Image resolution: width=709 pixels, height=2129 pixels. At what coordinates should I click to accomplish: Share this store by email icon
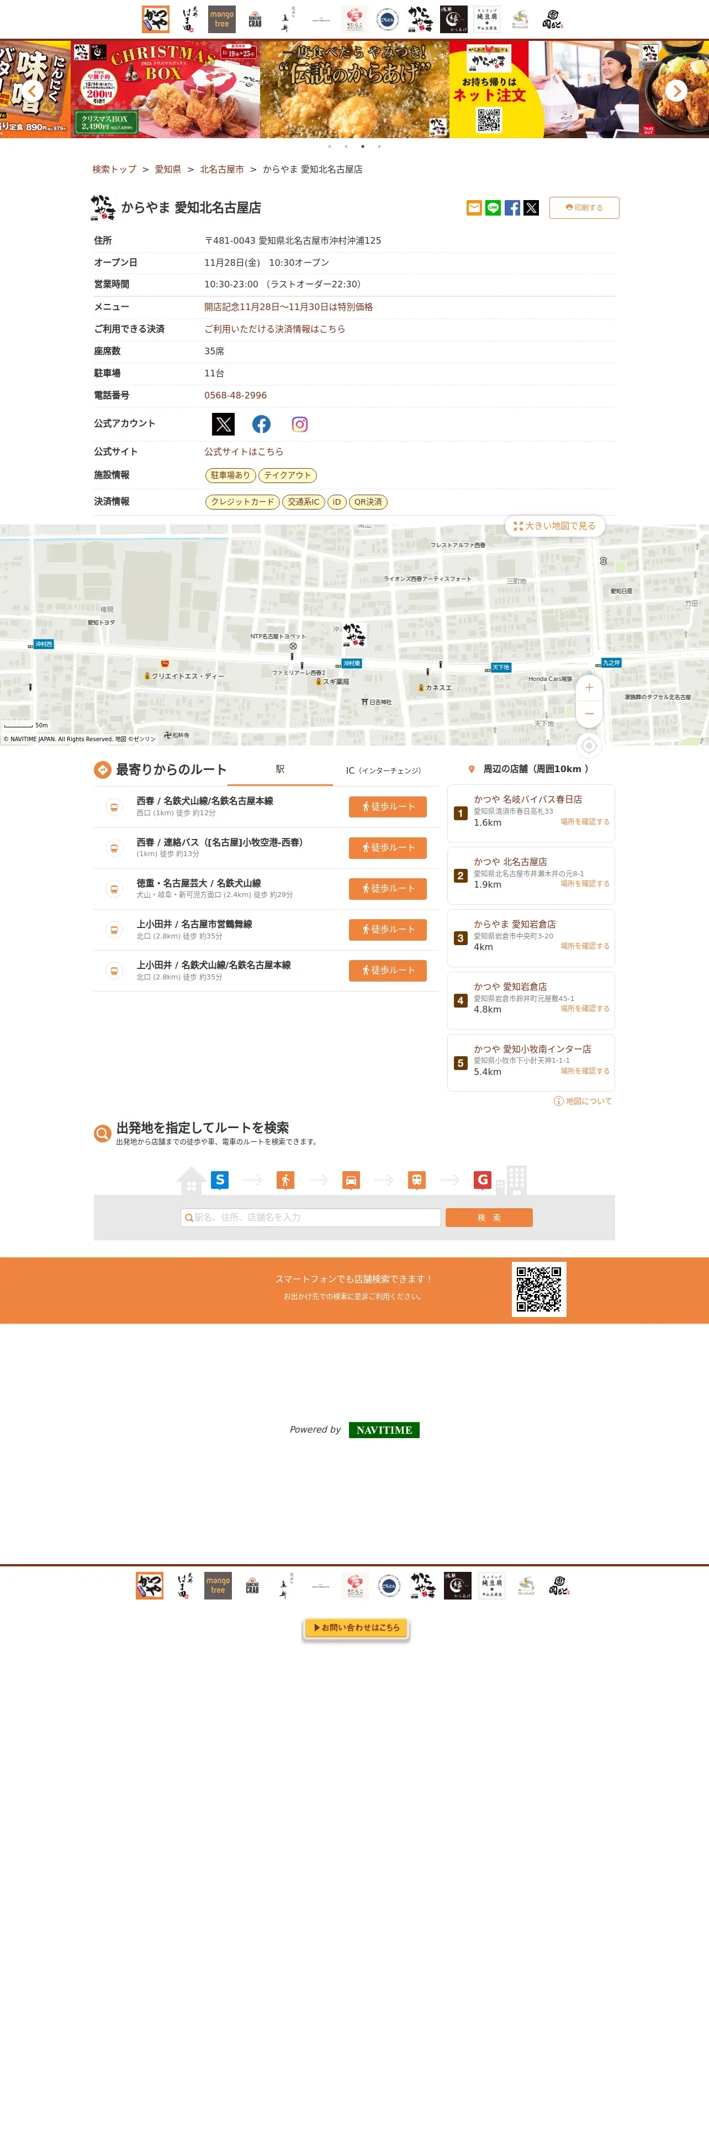(x=474, y=207)
